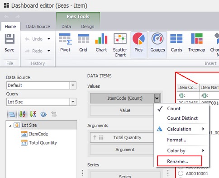Screen dimensions: 219x178
Task: Insert a Chart item
Action: point(101,43)
